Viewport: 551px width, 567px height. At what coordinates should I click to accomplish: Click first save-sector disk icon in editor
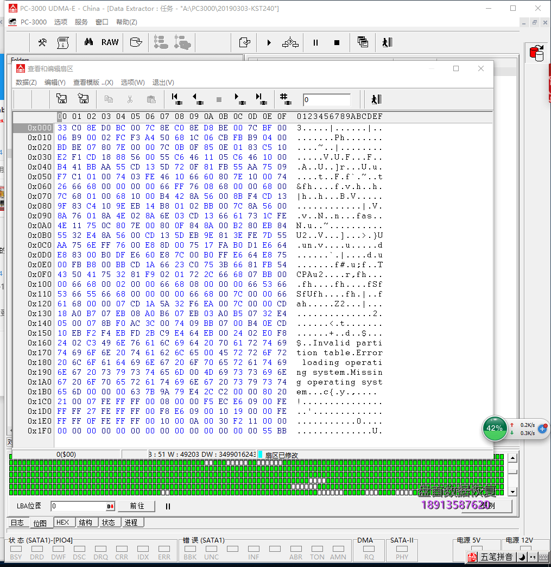pyautogui.click(x=62, y=99)
